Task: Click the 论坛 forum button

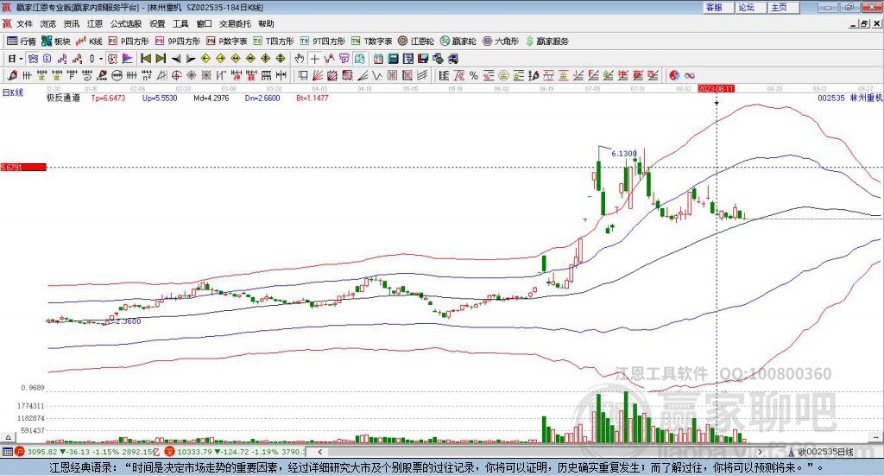Action: pyautogui.click(x=750, y=7)
